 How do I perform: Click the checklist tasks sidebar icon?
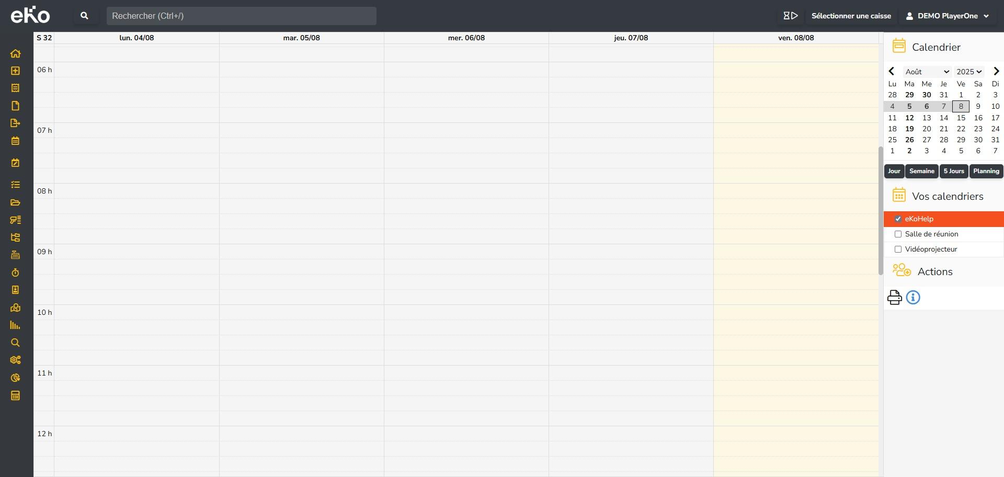15,185
